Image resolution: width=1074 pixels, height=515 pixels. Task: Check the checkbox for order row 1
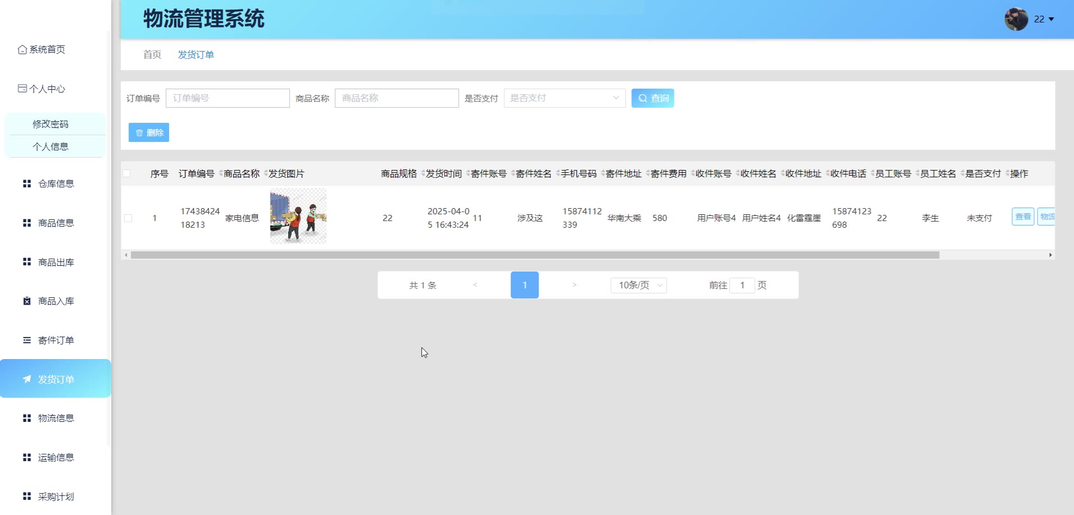click(128, 218)
